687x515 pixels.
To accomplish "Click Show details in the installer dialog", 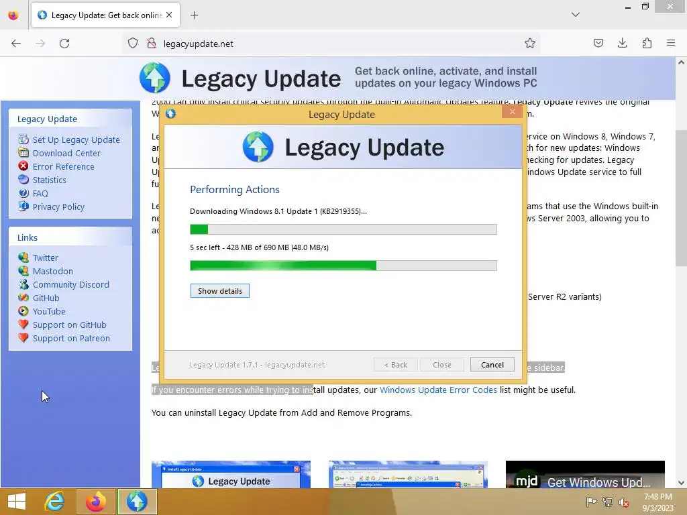I will pos(220,291).
